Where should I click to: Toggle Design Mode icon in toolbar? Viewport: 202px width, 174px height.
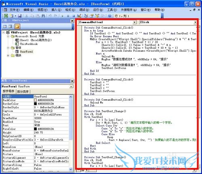(79, 16)
